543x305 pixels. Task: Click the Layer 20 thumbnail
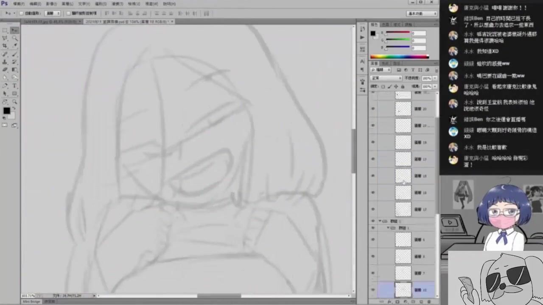[403, 109]
